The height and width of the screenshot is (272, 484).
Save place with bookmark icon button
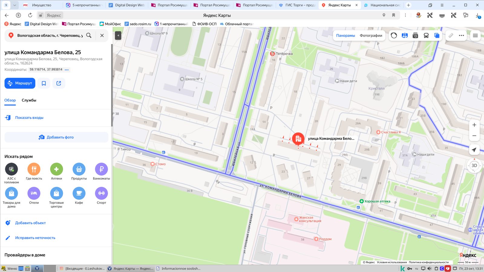pos(44,83)
